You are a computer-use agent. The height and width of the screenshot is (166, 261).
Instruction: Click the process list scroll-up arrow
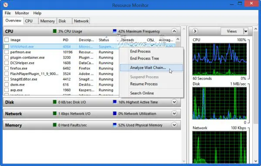click(178, 39)
